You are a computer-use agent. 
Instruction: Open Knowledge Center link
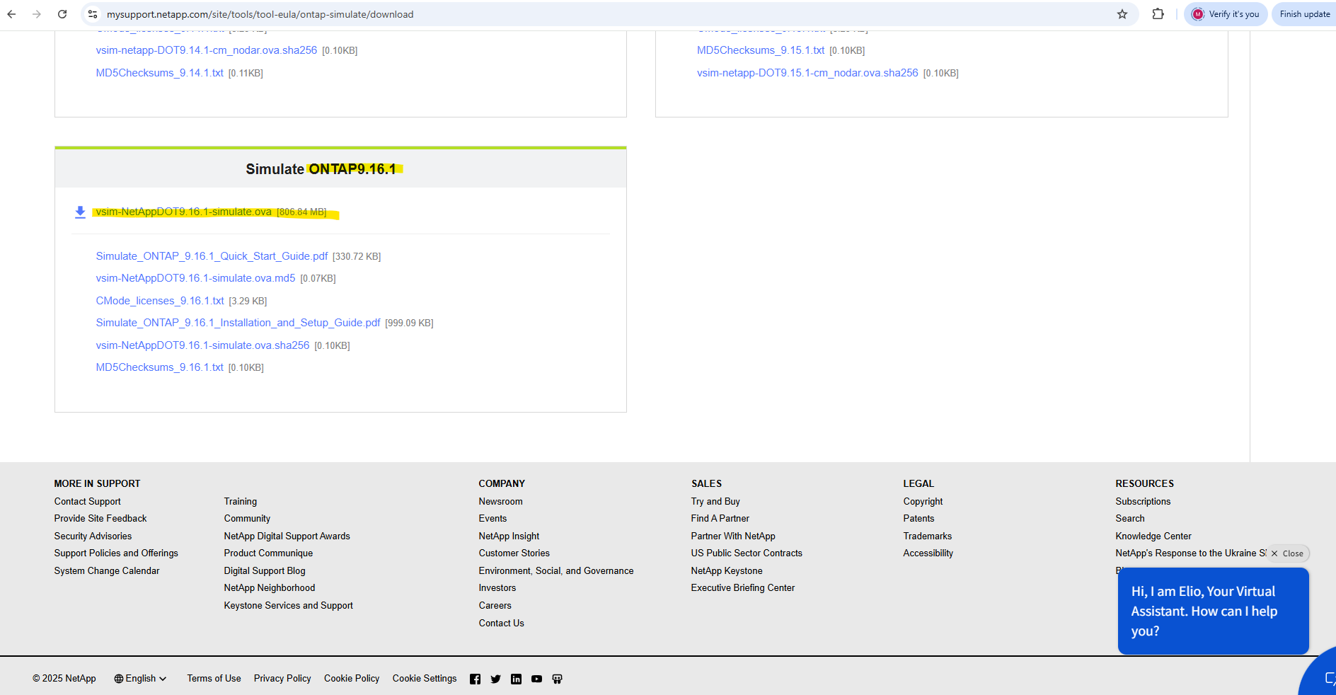[1153, 536]
